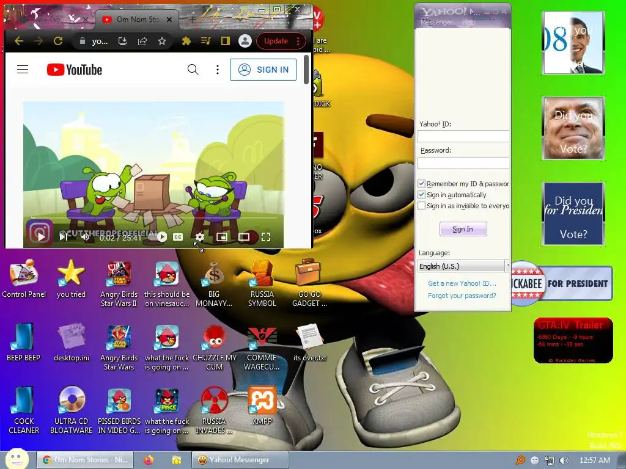Uncheck Remember my ID & password
The height and width of the screenshot is (469, 626).
(421, 183)
